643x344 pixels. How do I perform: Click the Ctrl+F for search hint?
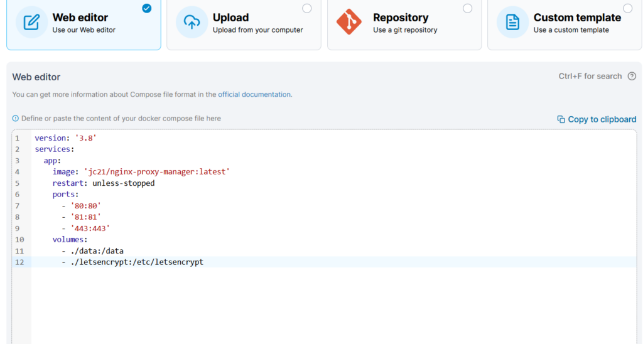[x=590, y=76]
